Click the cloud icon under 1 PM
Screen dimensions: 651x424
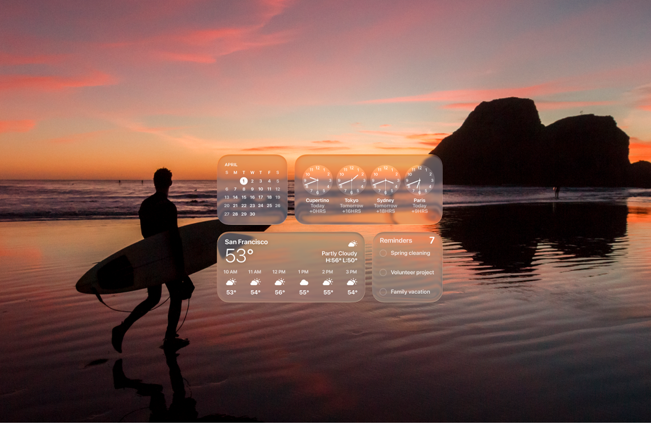click(x=305, y=281)
